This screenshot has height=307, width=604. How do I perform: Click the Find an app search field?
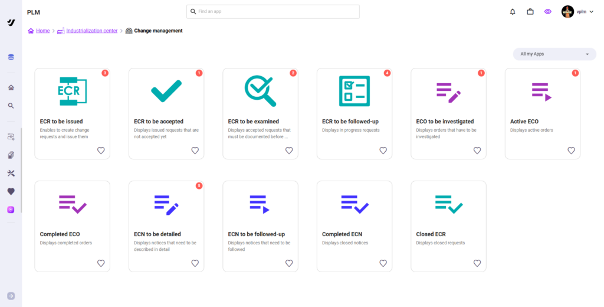click(x=273, y=12)
